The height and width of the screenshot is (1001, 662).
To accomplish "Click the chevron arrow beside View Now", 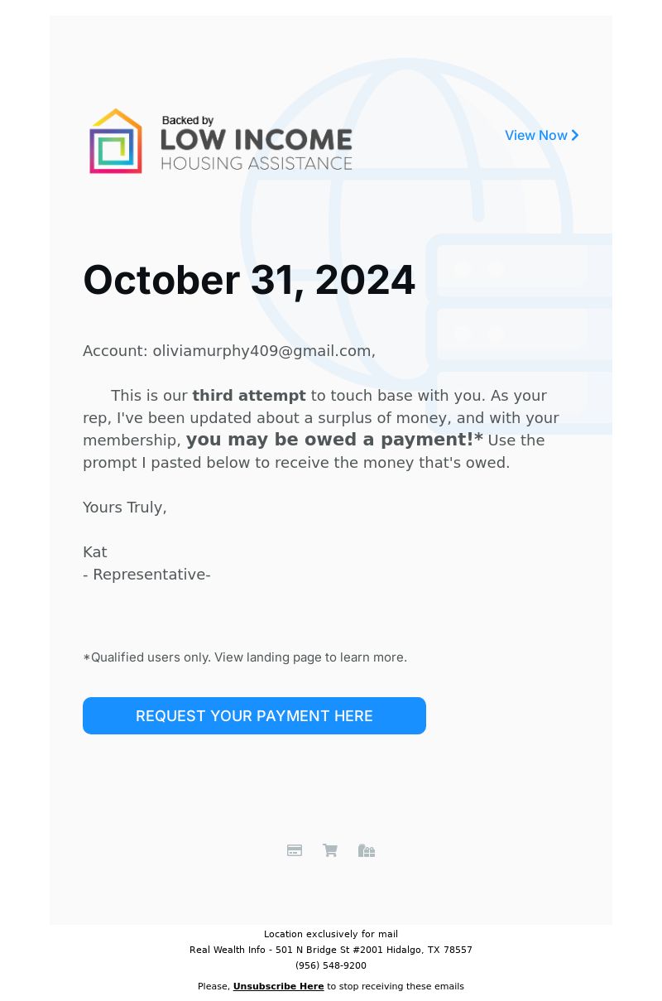I will coord(575,135).
